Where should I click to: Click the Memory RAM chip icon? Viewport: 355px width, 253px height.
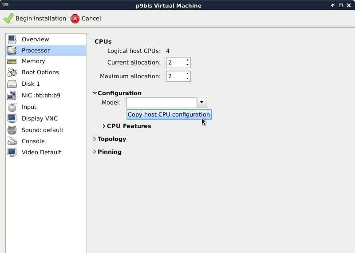(x=12, y=61)
